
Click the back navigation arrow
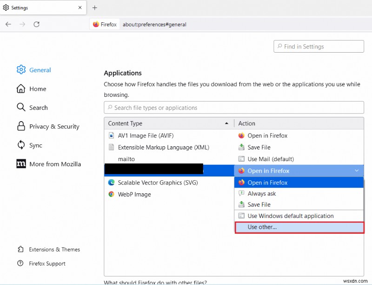8,24
